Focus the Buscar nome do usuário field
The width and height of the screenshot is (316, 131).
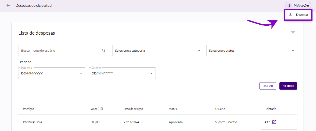pyautogui.click(x=63, y=51)
